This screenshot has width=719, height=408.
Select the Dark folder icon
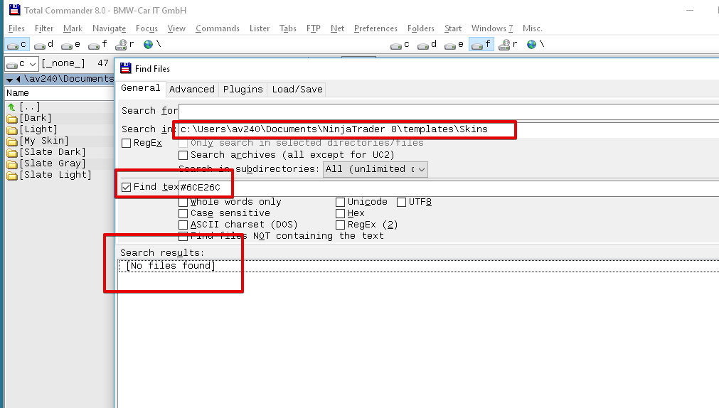(12, 119)
